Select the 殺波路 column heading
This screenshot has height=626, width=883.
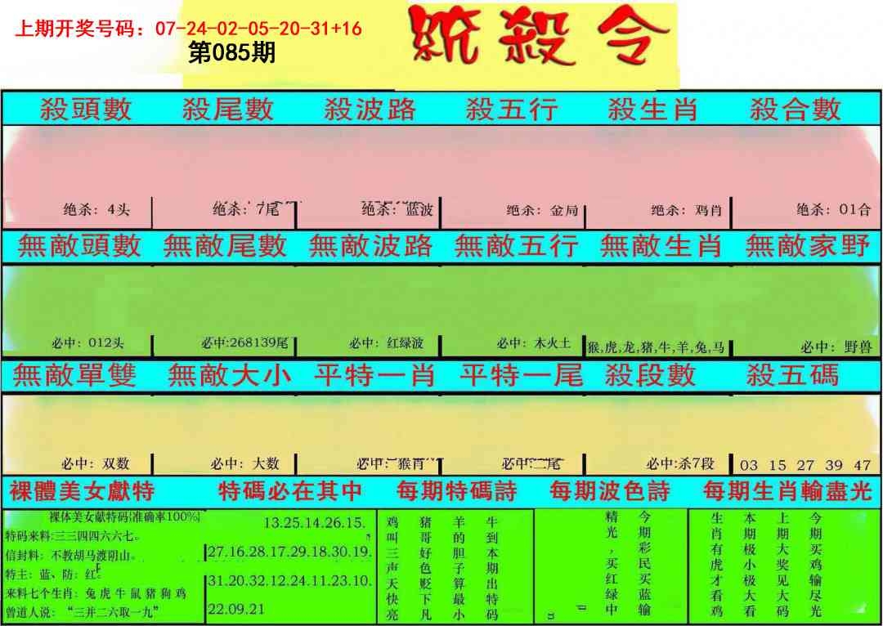click(x=370, y=109)
